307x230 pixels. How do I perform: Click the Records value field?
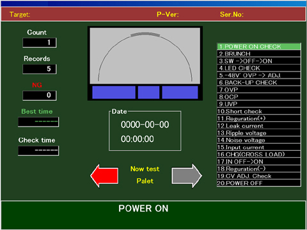coord(40,69)
